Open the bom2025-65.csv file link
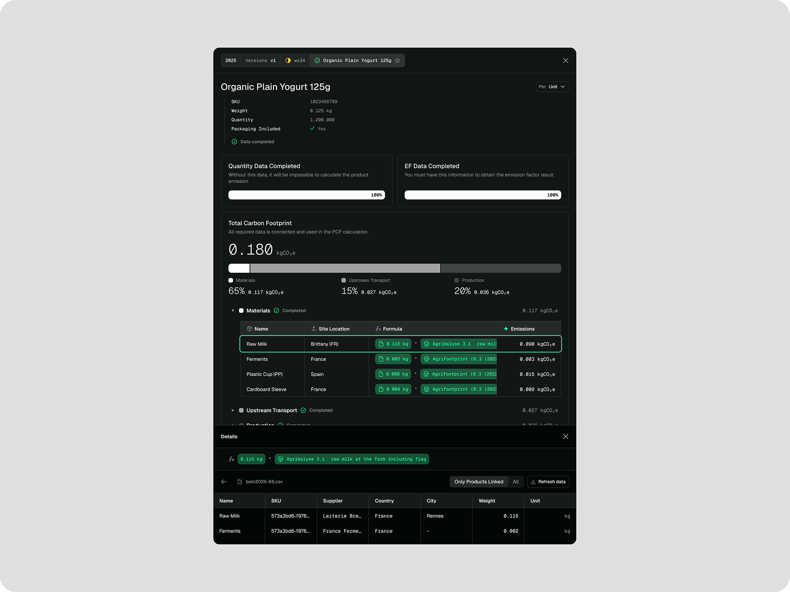Screen dimensions: 790x592 pyautogui.click(x=264, y=482)
